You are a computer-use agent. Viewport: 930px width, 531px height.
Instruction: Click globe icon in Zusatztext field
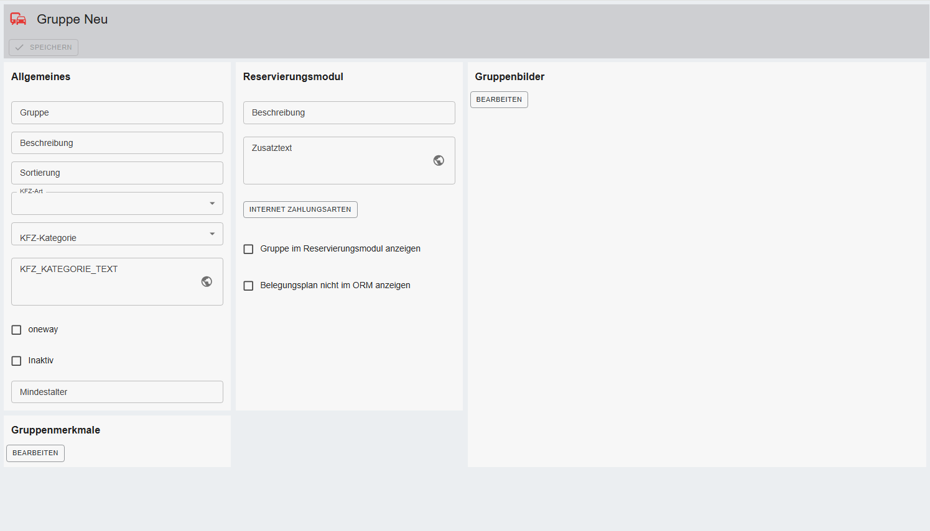pos(439,160)
